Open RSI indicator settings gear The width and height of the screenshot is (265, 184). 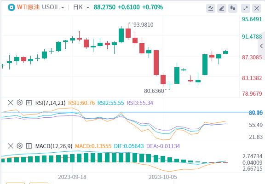pos(20,103)
